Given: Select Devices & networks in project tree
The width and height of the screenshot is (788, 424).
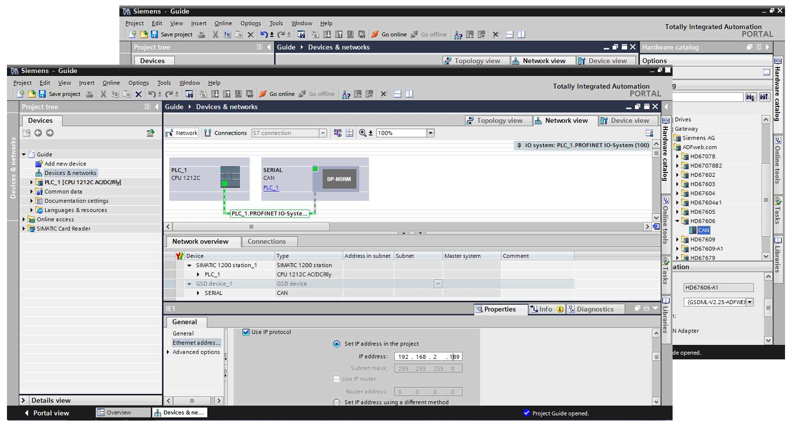Looking at the screenshot, I should tap(70, 173).
